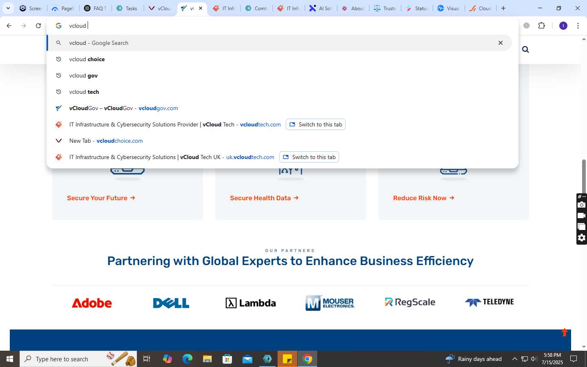Open the settings gear in side widget
Screen dimensions: 587x367
tap(582, 238)
